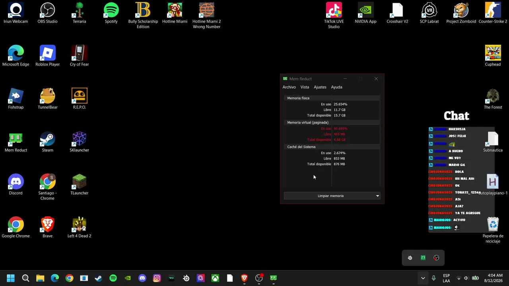
Task: Select the Steam desktop shortcut
Action: (48, 142)
